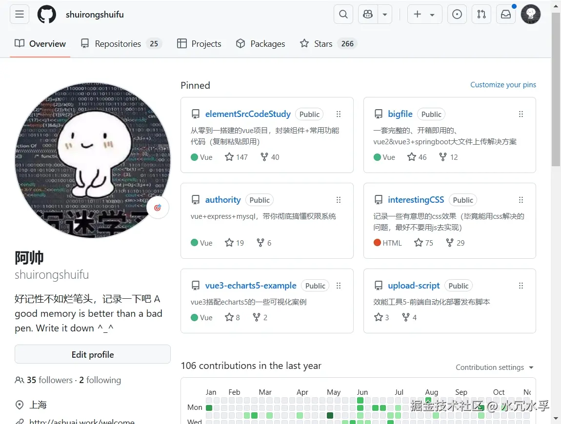
Task: Open the kebab menu on elementSrcCodeStudy pin
Action: coord(339,114)
